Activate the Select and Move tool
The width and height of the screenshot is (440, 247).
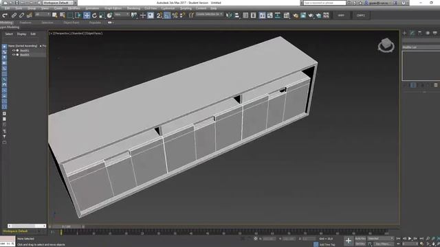tap(87, 15)
